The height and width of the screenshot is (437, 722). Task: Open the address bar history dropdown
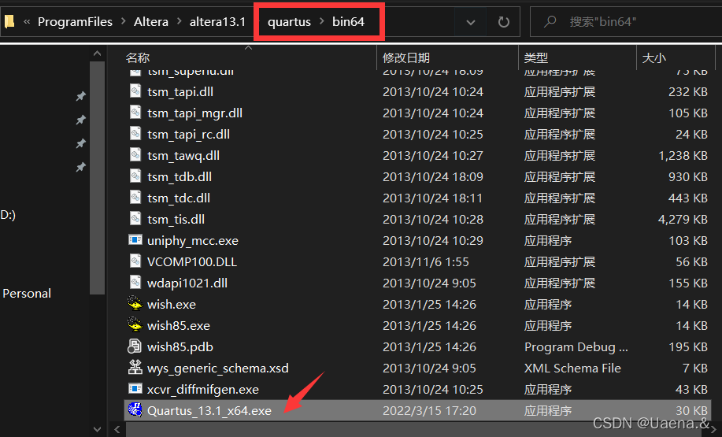470,21
